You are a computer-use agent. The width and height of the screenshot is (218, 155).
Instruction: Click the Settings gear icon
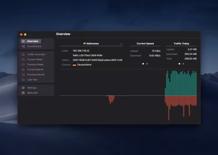pos(23,88)
